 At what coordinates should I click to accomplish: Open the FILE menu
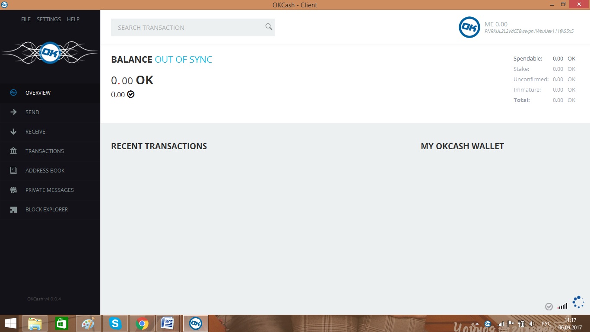[26, 19]
